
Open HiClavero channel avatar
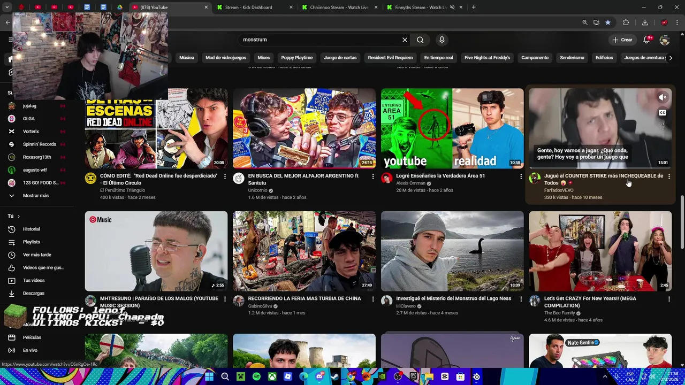click(x=387, y=301)
